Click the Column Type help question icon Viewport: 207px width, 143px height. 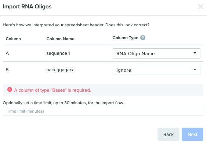tap(143, 38)
